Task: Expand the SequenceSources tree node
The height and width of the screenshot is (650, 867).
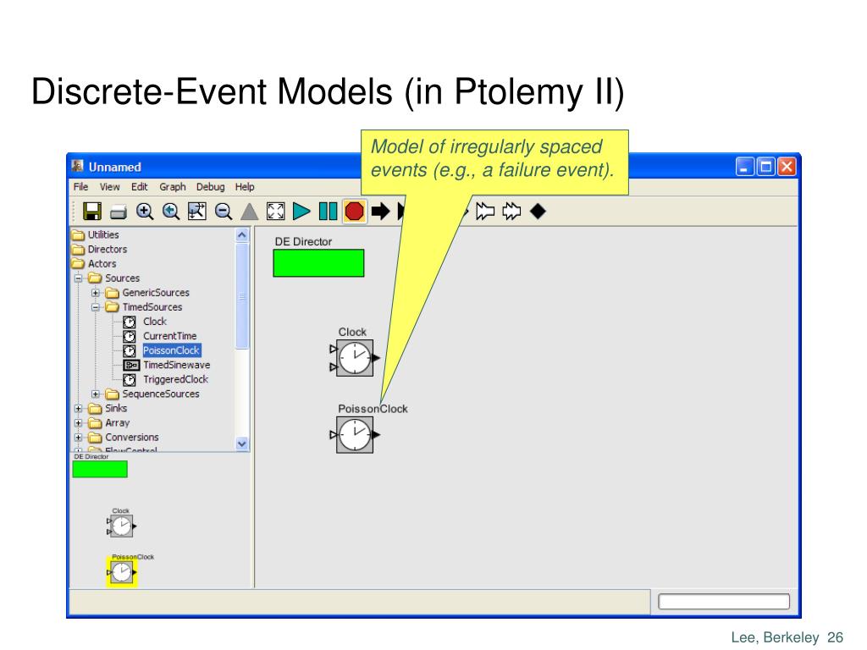Action: click(x=96, y=394)
